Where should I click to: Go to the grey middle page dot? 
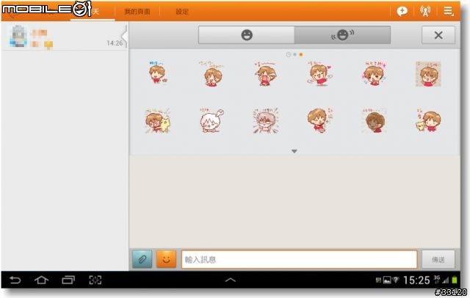[x=295, y=54]
